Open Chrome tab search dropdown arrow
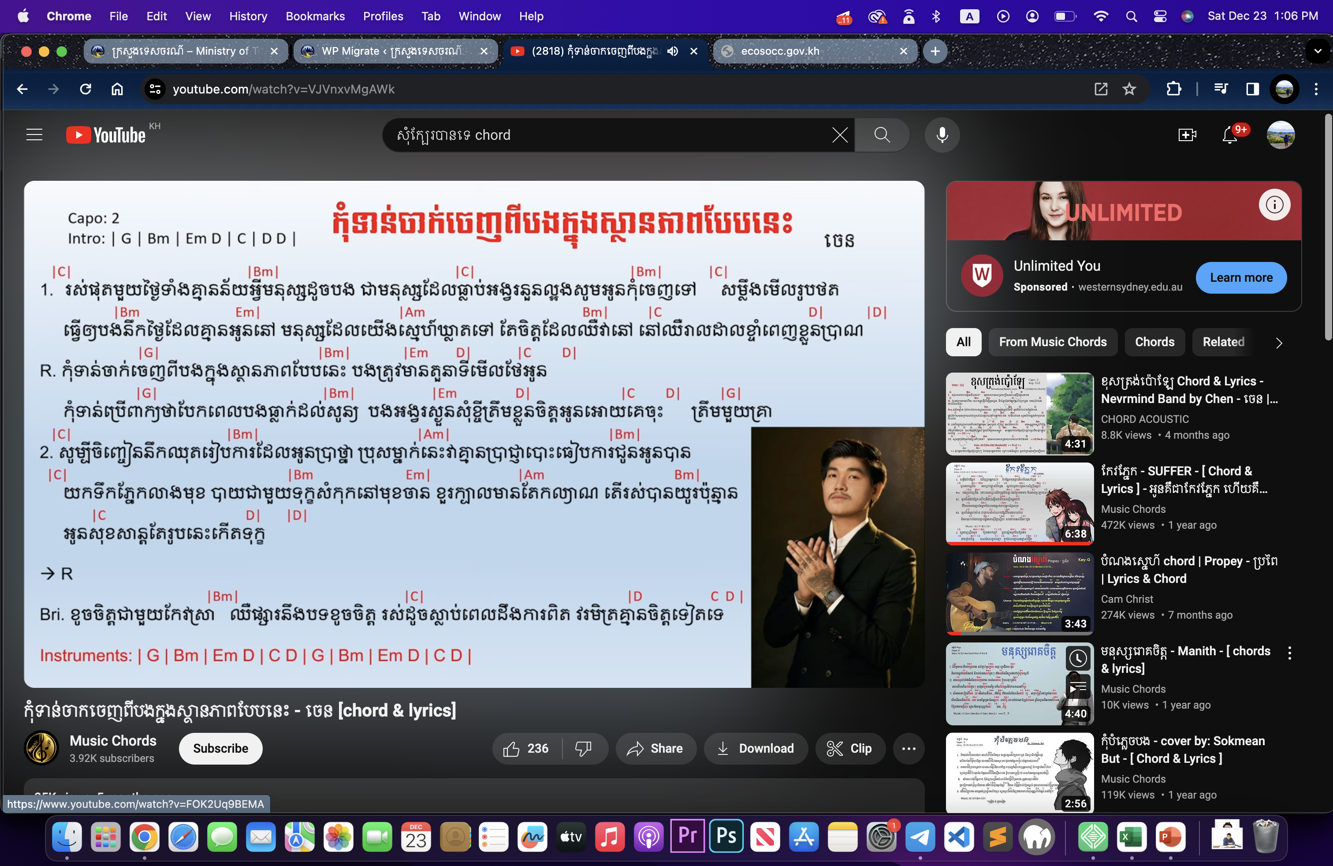Image resolution: width=1333 pixels, height=866 pixels. pyautogui.click(x=1317, y=51)
